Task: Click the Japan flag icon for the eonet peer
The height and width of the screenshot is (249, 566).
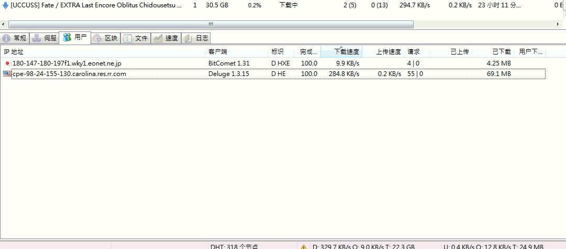Action: pos(8,63)
